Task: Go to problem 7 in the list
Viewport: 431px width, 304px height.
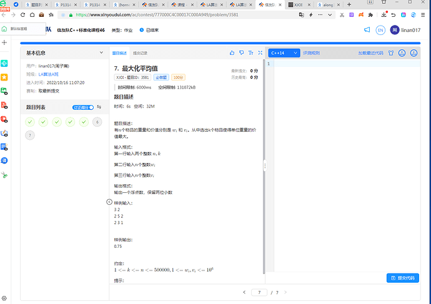Action: [x=30, y=135]
